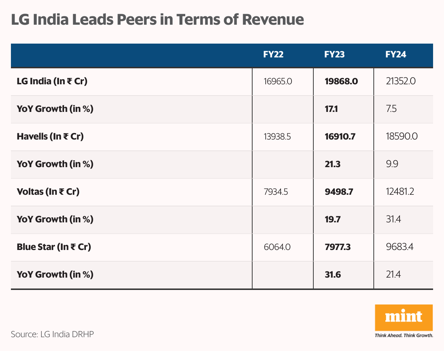Click the FY23 column header
Image resolution: width=444 pixels, height=351 pixels.
(x=334, y=55)
